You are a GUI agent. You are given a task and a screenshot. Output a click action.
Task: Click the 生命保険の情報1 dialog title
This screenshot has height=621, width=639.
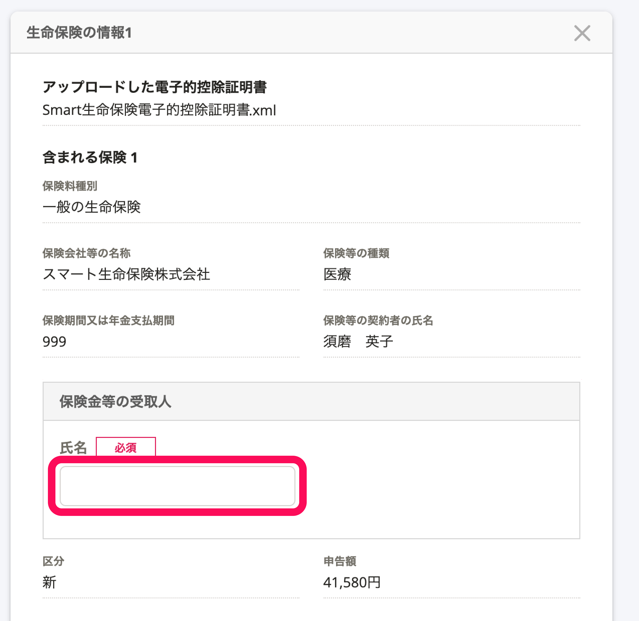79,33
